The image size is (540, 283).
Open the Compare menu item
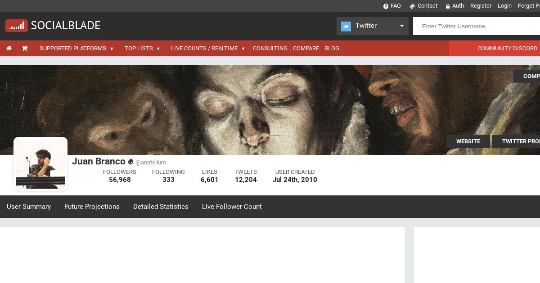point(306,49)
